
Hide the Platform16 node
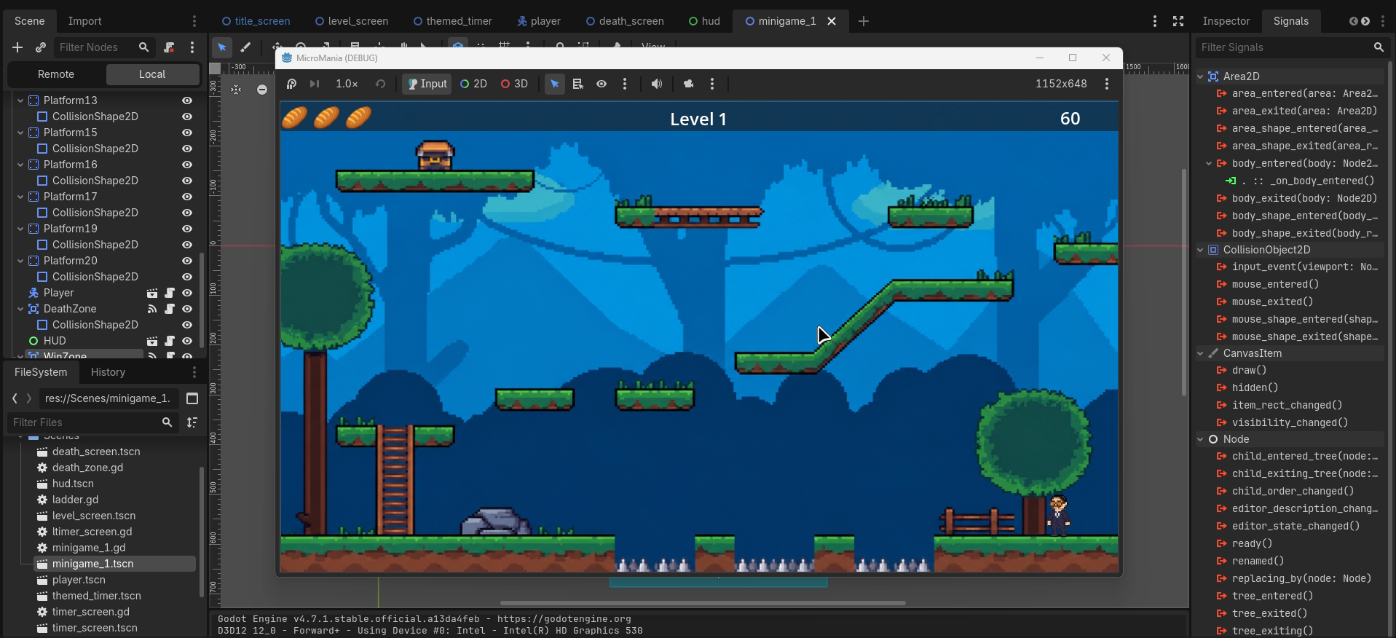[x=187, y=165]
